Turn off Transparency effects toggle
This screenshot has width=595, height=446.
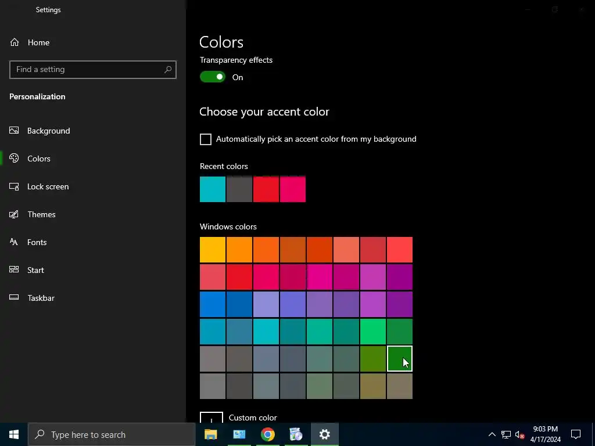tap(213, 77)
